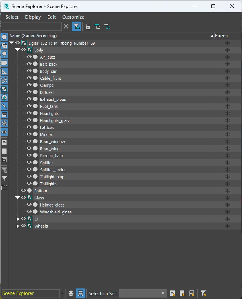Viewport: 242px width, 299px height.
Task: Open the Edit menu
Action: coord(51,17)
